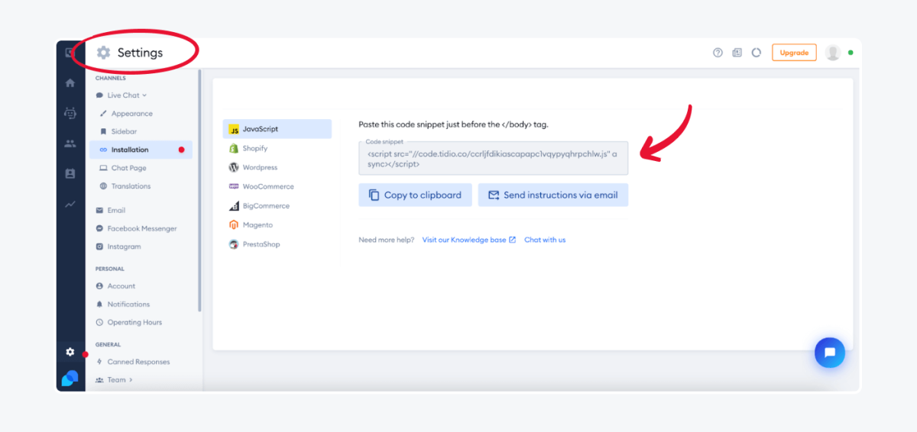Click the envelope icon on Send instructions
This screenshot has width=917, height=432.
tap(494, 195)
